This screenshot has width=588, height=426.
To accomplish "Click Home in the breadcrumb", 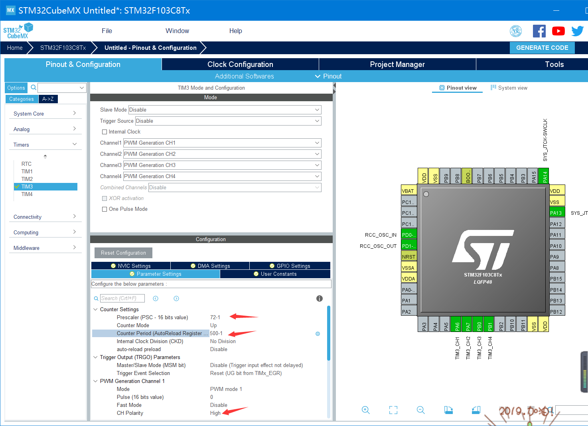I will 15,48.
